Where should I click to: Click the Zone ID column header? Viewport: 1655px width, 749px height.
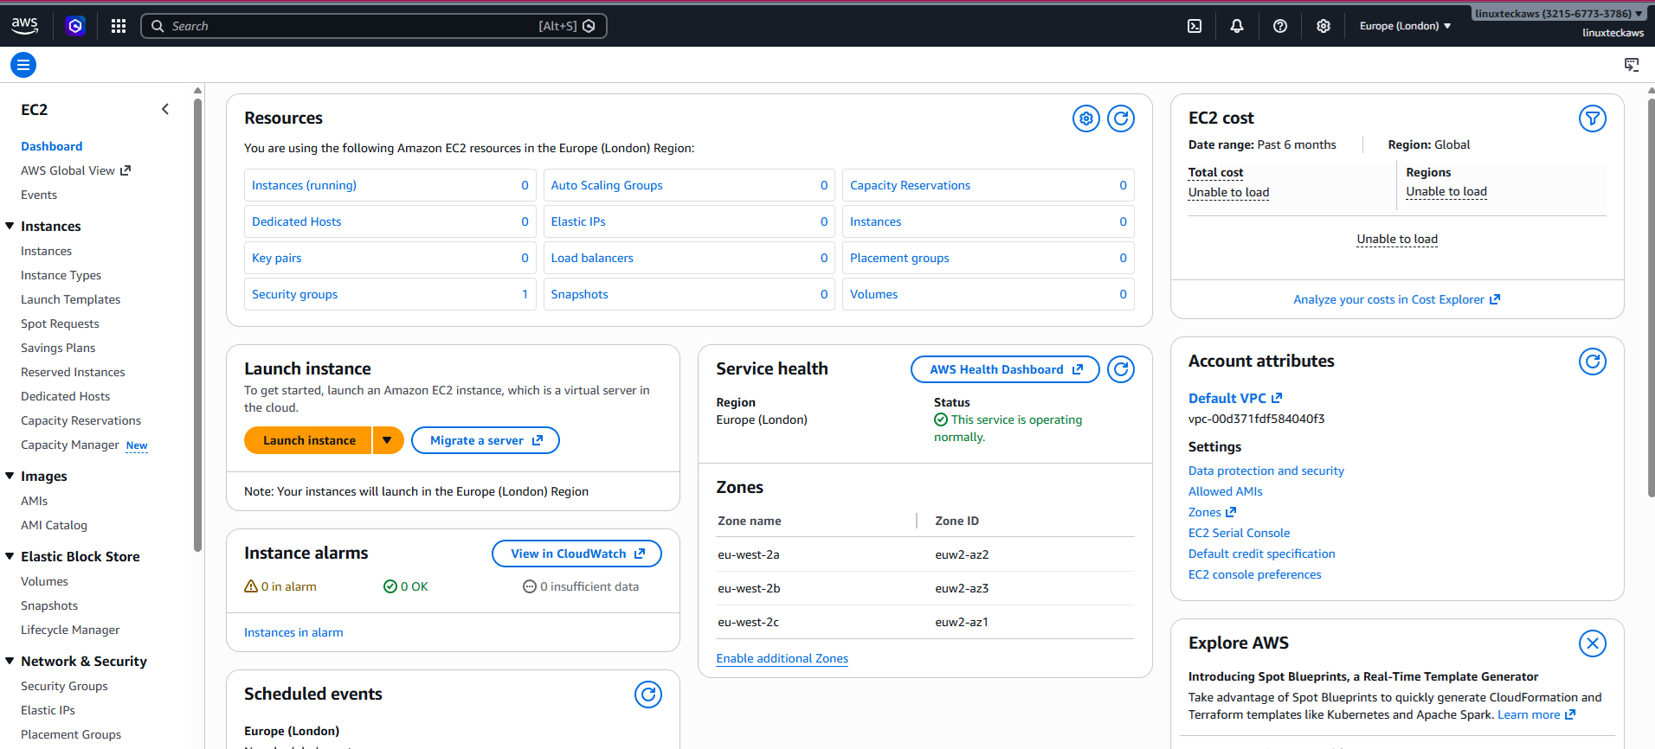(x=956, y=521)
